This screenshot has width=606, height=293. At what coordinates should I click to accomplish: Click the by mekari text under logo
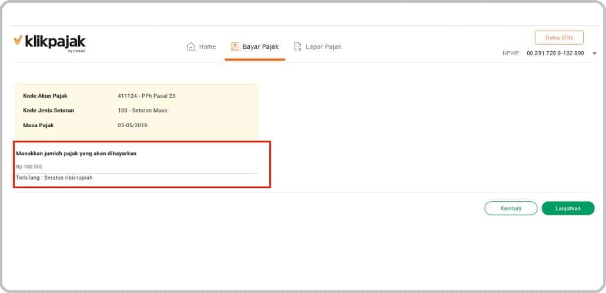pos(76,51)
